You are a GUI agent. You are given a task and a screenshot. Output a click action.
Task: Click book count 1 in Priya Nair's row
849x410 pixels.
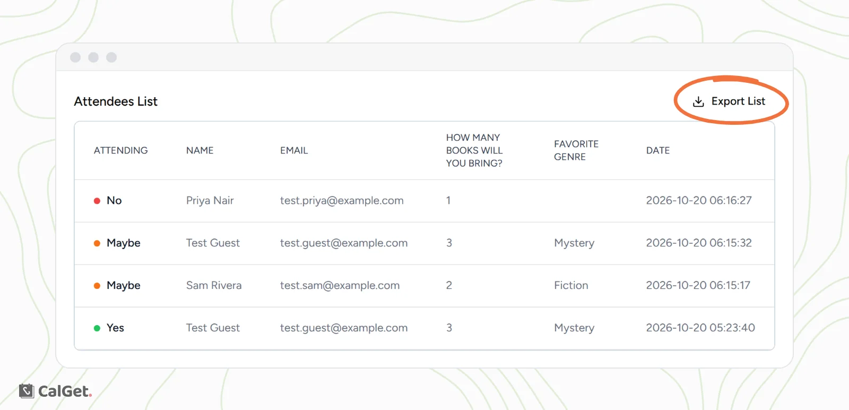(448, 201)
